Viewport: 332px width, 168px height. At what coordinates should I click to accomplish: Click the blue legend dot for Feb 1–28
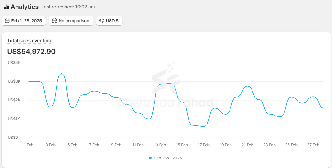pos(150,158)
